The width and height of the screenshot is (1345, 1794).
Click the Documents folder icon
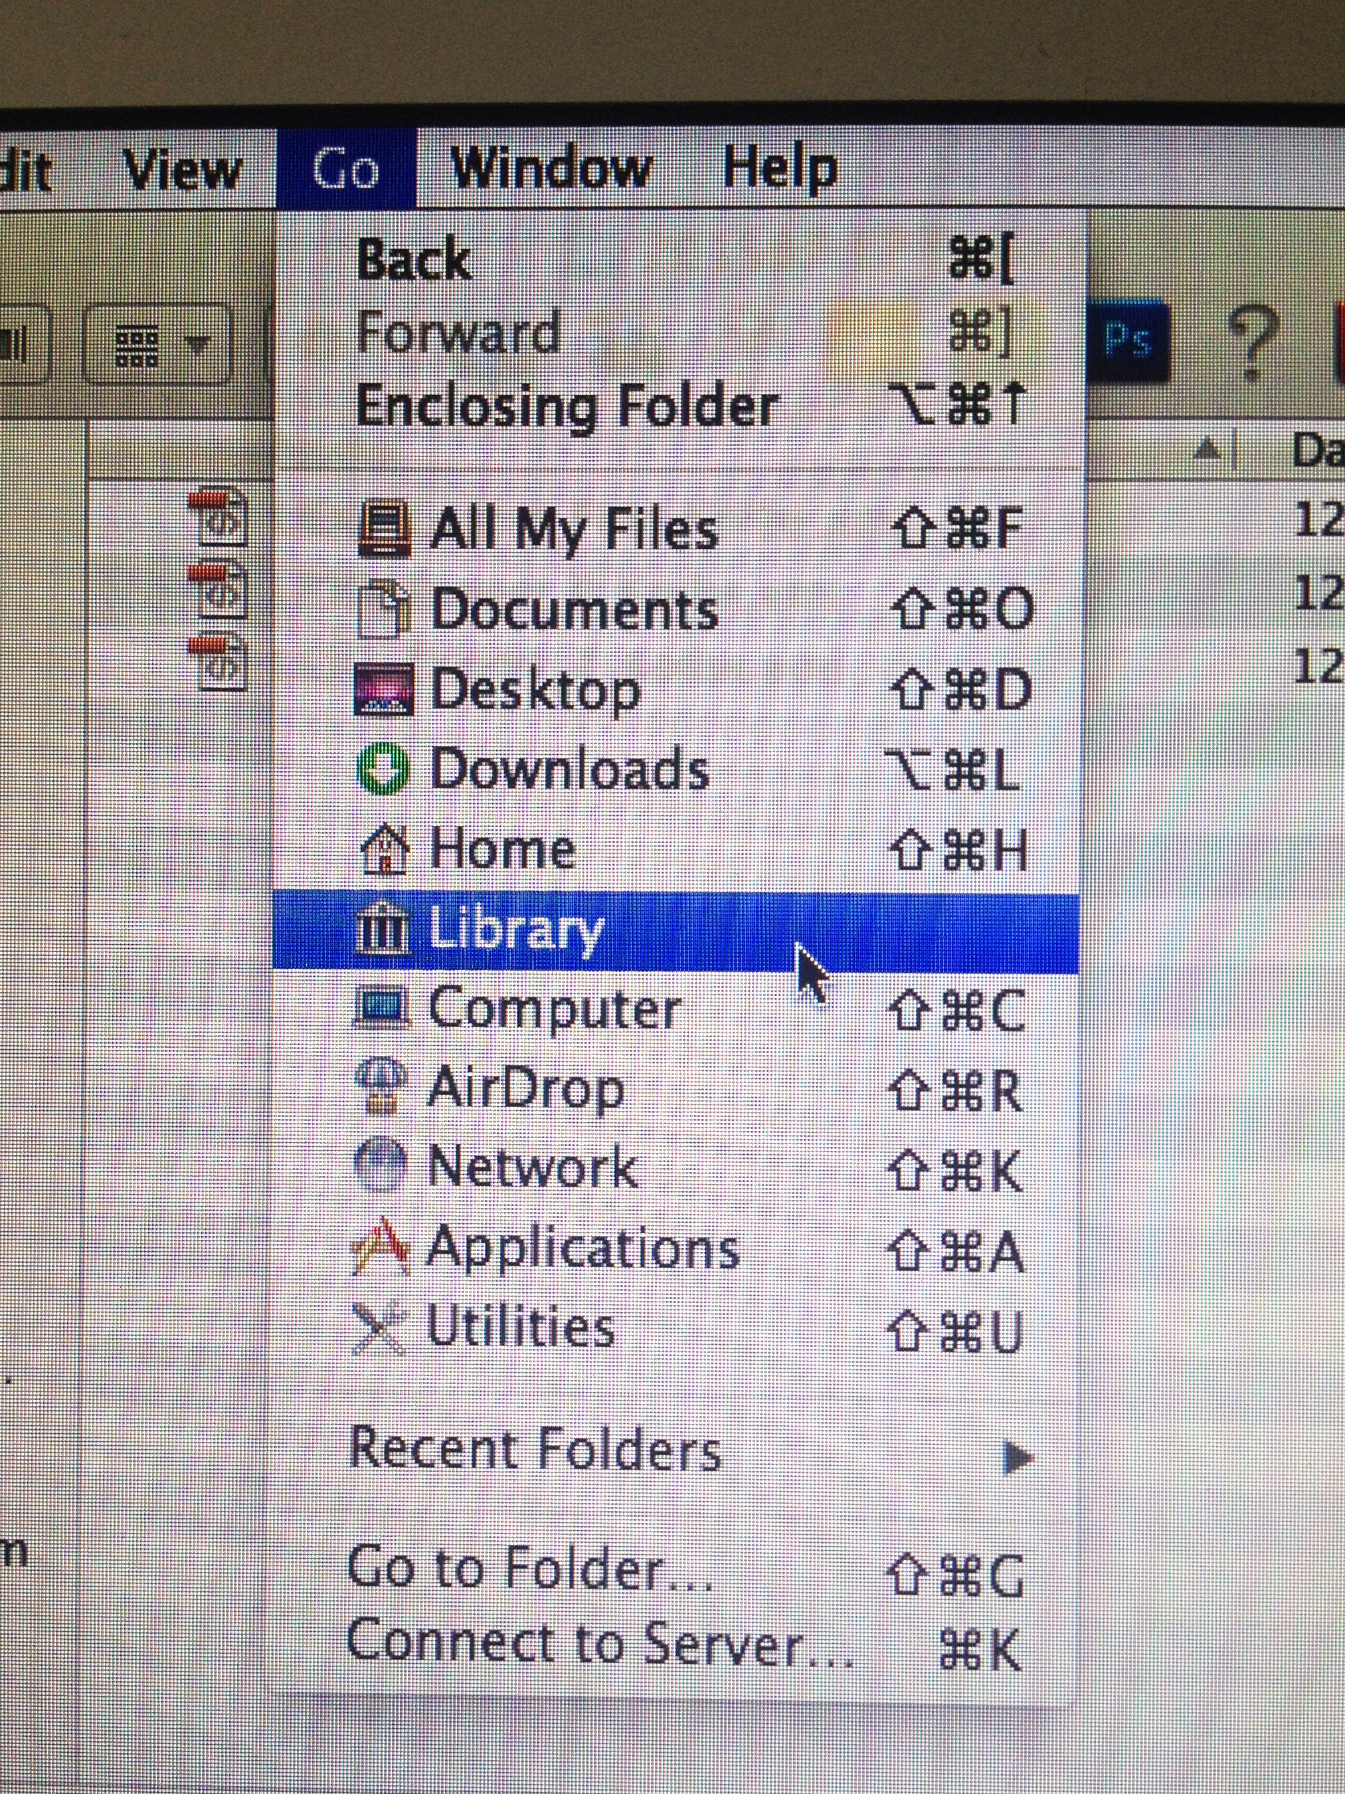(x=383, y=609)
